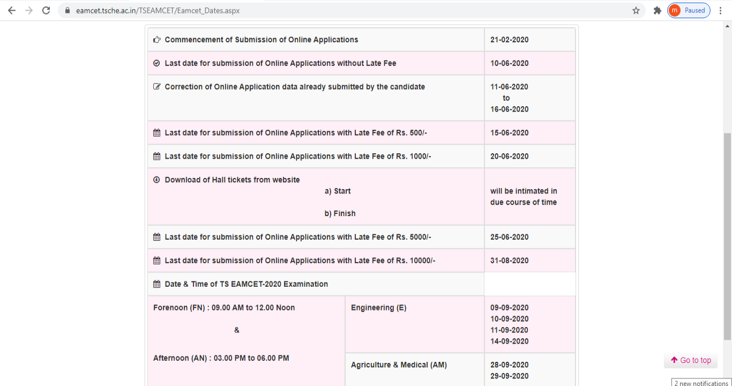Click edit icon beside Correction of Online Application
The height and width of the screenshot is (386, 732).
[157, 87]
